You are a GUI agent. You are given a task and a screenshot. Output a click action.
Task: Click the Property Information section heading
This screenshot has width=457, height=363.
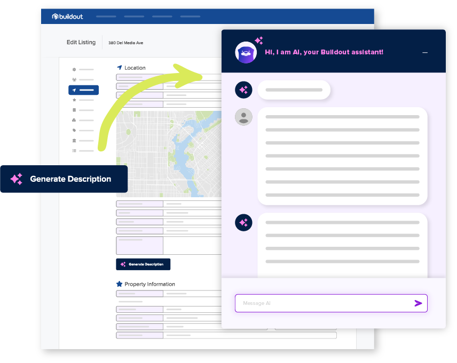pos(149,284)
